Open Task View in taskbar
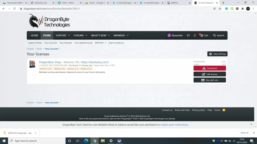The image size is (257, 144). tap(77, 141)
